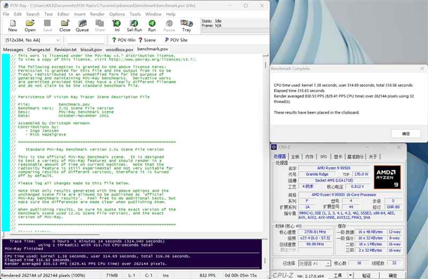Image resolution: width=428 pixels, height=279 pixels.
Task: Start rendering with the Run icon
Action: pyautogui.click(x=152, y=25)
